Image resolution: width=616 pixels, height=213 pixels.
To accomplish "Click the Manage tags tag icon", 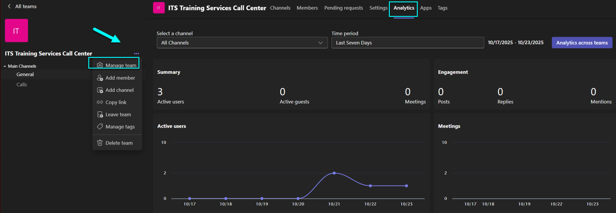I will [x=100, y=127].
